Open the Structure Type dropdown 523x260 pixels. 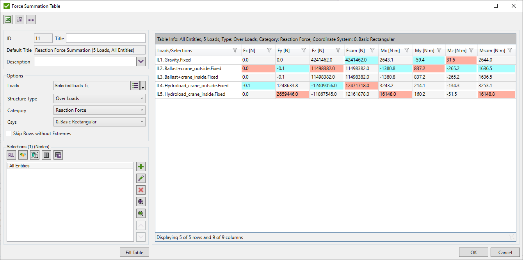[99, 98]
